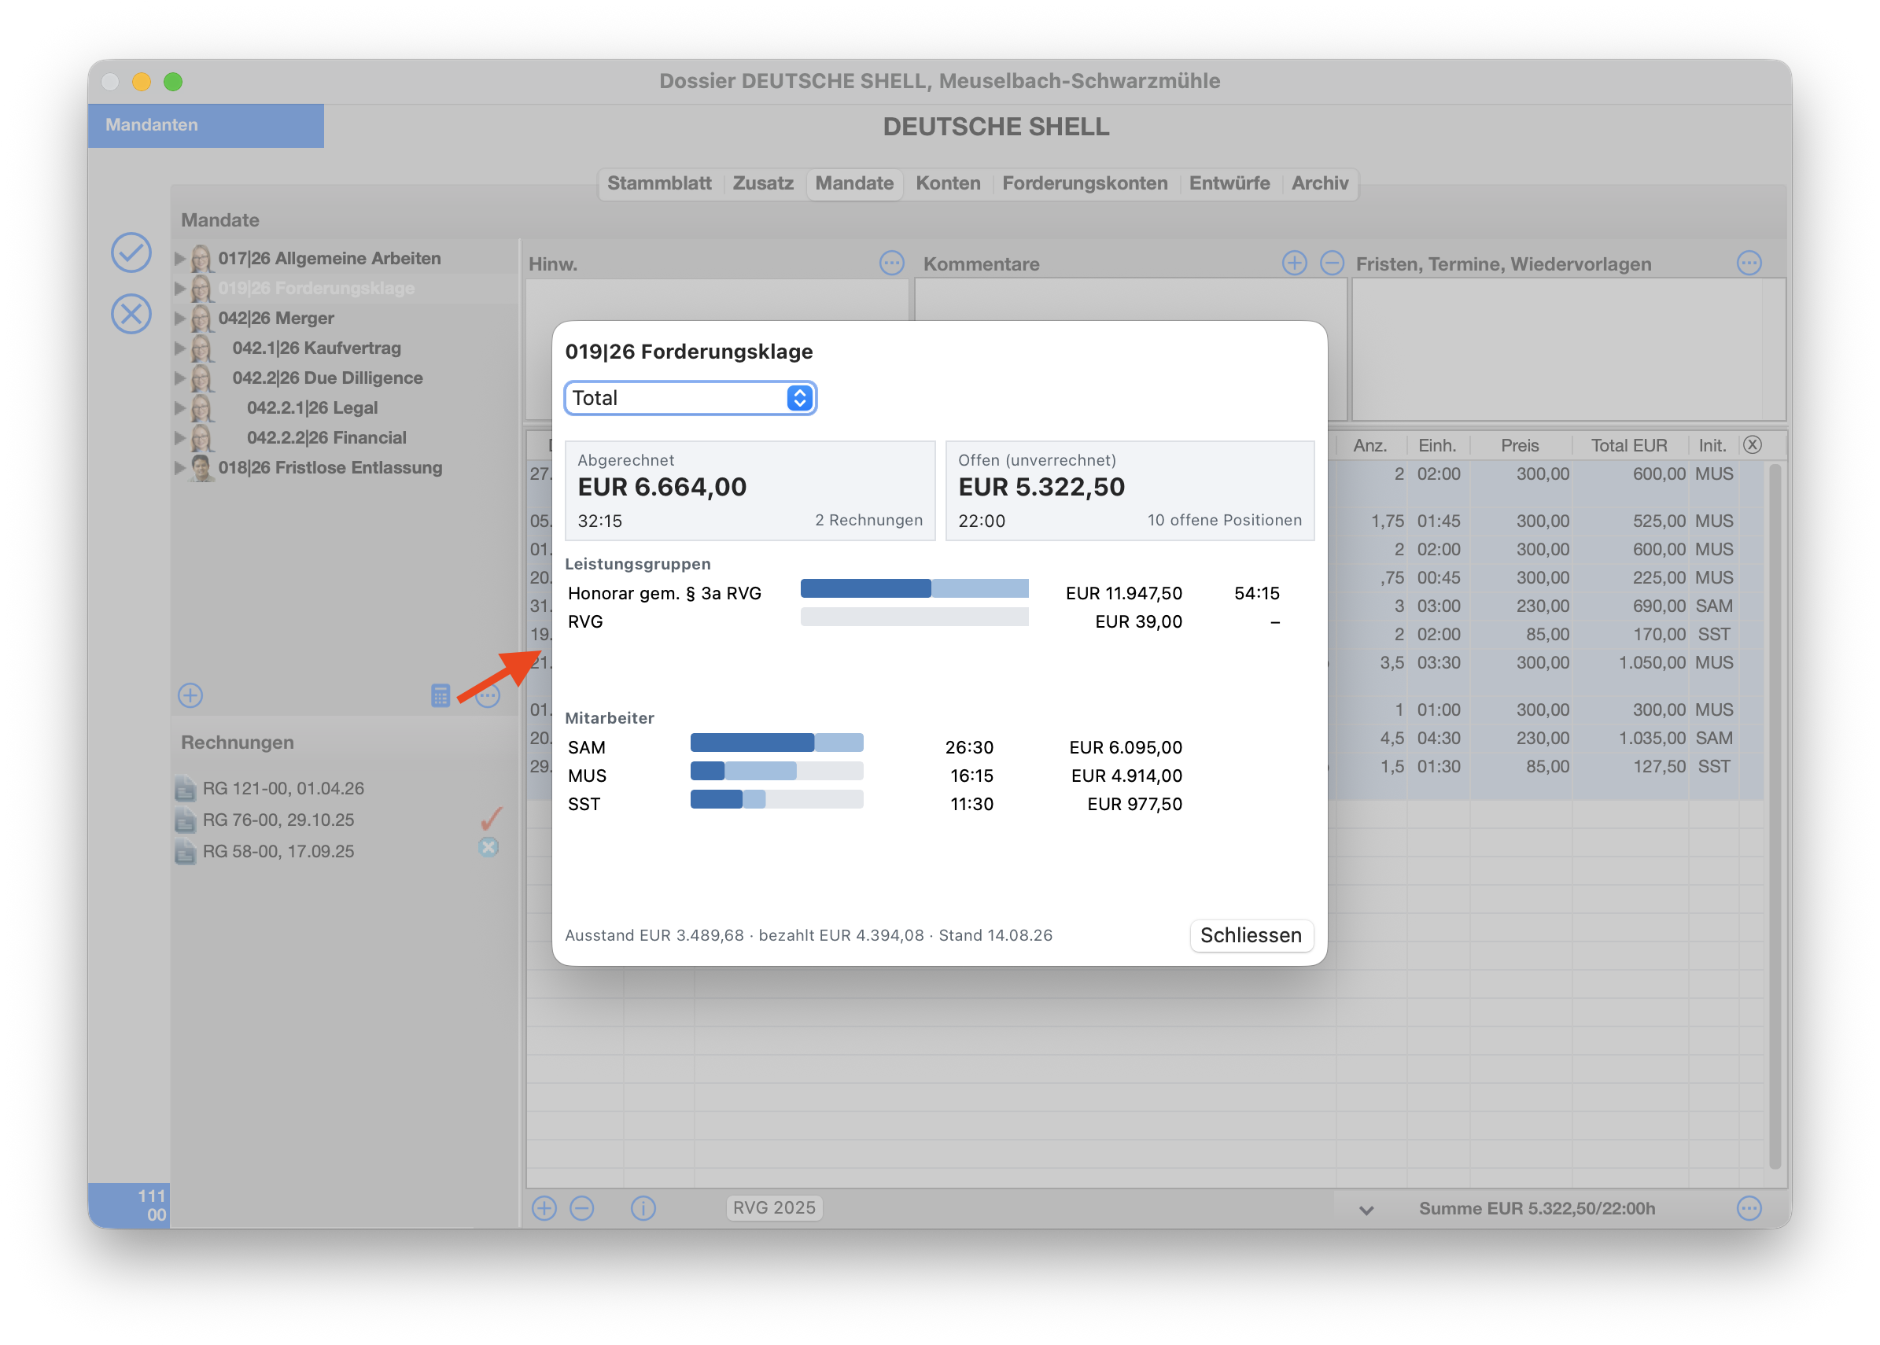The image size is (1880, 1345).
Task: Click the 127,50 total cell
Action: (1659, 766)
